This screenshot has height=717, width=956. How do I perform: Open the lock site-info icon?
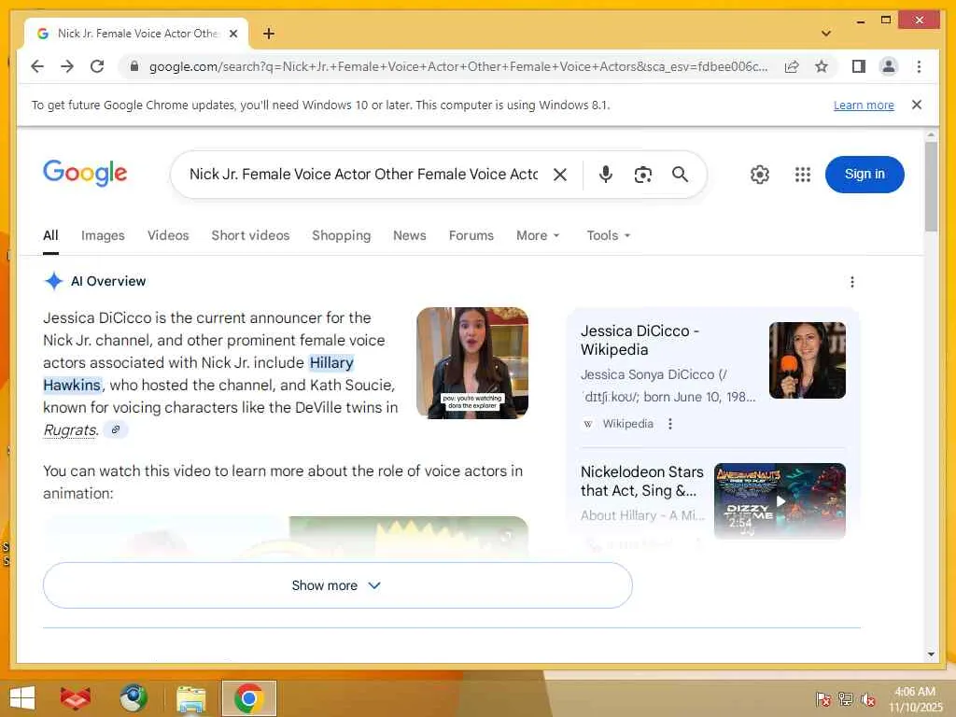pos(134,66)
